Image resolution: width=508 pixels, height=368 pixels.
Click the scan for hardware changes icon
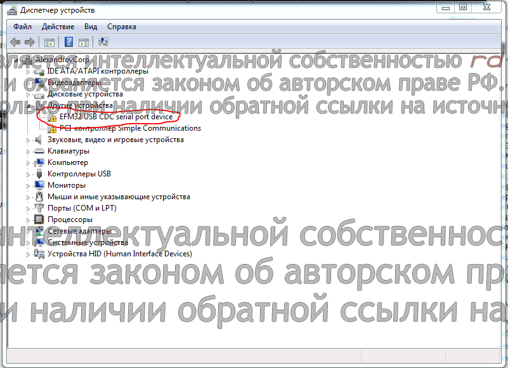pos(103,43)
